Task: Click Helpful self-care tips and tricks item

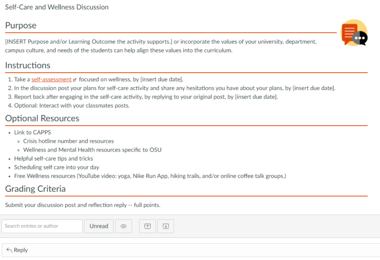Action: [x=52, y=158]
